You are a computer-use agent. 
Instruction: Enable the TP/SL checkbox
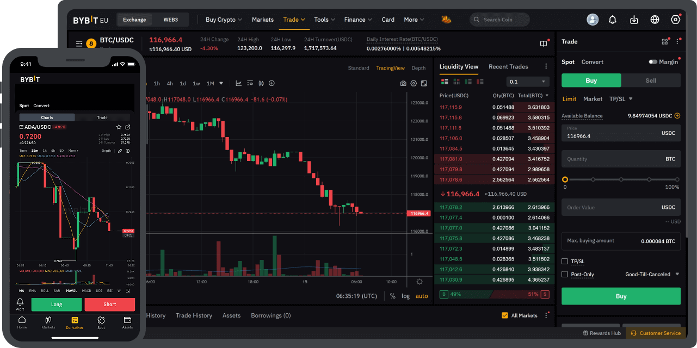click(565, 262)
